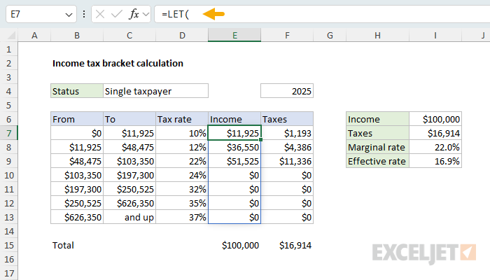Select the $36,550 income cell
The image size is (490, 280).
pos(234,147)
